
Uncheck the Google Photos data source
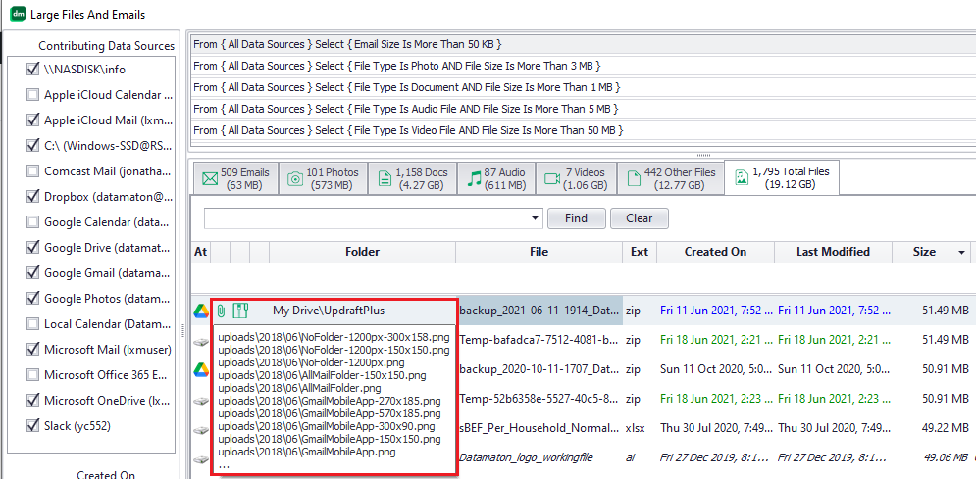point(32,298)
